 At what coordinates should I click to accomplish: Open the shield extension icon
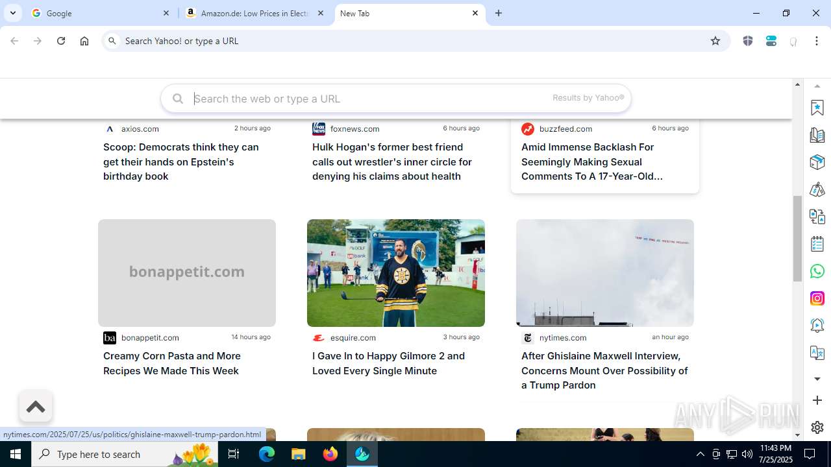tap(748, 41)
